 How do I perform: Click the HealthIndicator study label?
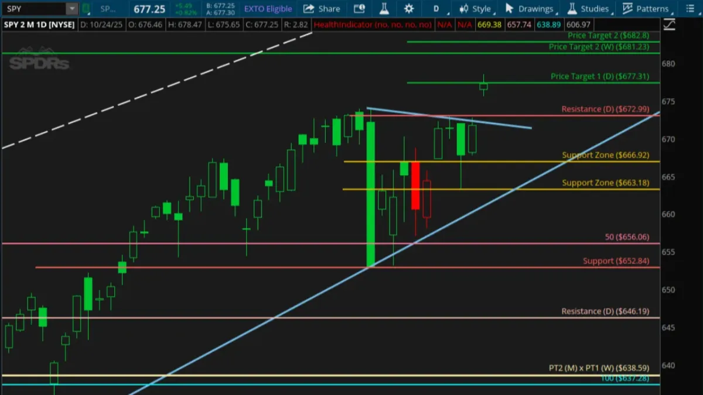pos(373,25)
